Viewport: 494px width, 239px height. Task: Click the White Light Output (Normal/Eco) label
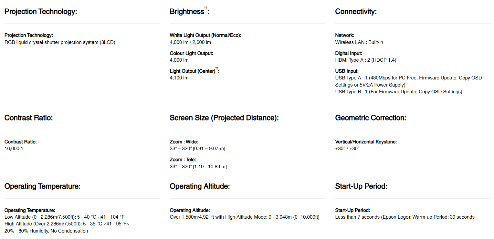point(205,36)
